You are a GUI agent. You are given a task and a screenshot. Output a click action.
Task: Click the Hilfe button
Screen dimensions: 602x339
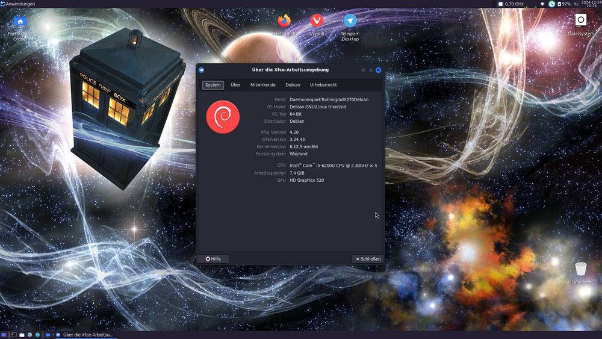click(213, 259)
